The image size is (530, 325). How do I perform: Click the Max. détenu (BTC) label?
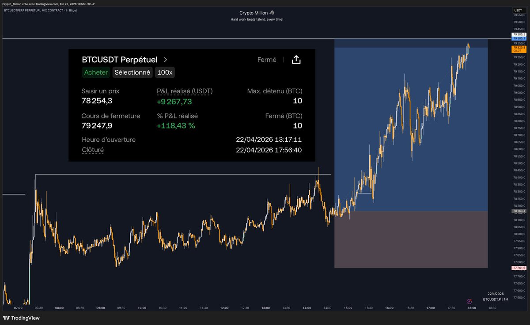point(275,91)
